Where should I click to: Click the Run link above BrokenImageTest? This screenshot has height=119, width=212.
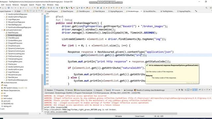click(58, 20)
